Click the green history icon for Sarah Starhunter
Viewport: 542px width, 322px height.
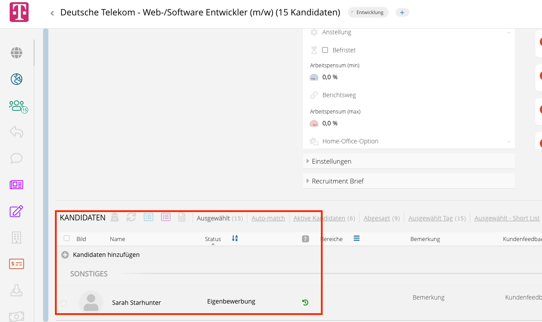coord(306,302)
